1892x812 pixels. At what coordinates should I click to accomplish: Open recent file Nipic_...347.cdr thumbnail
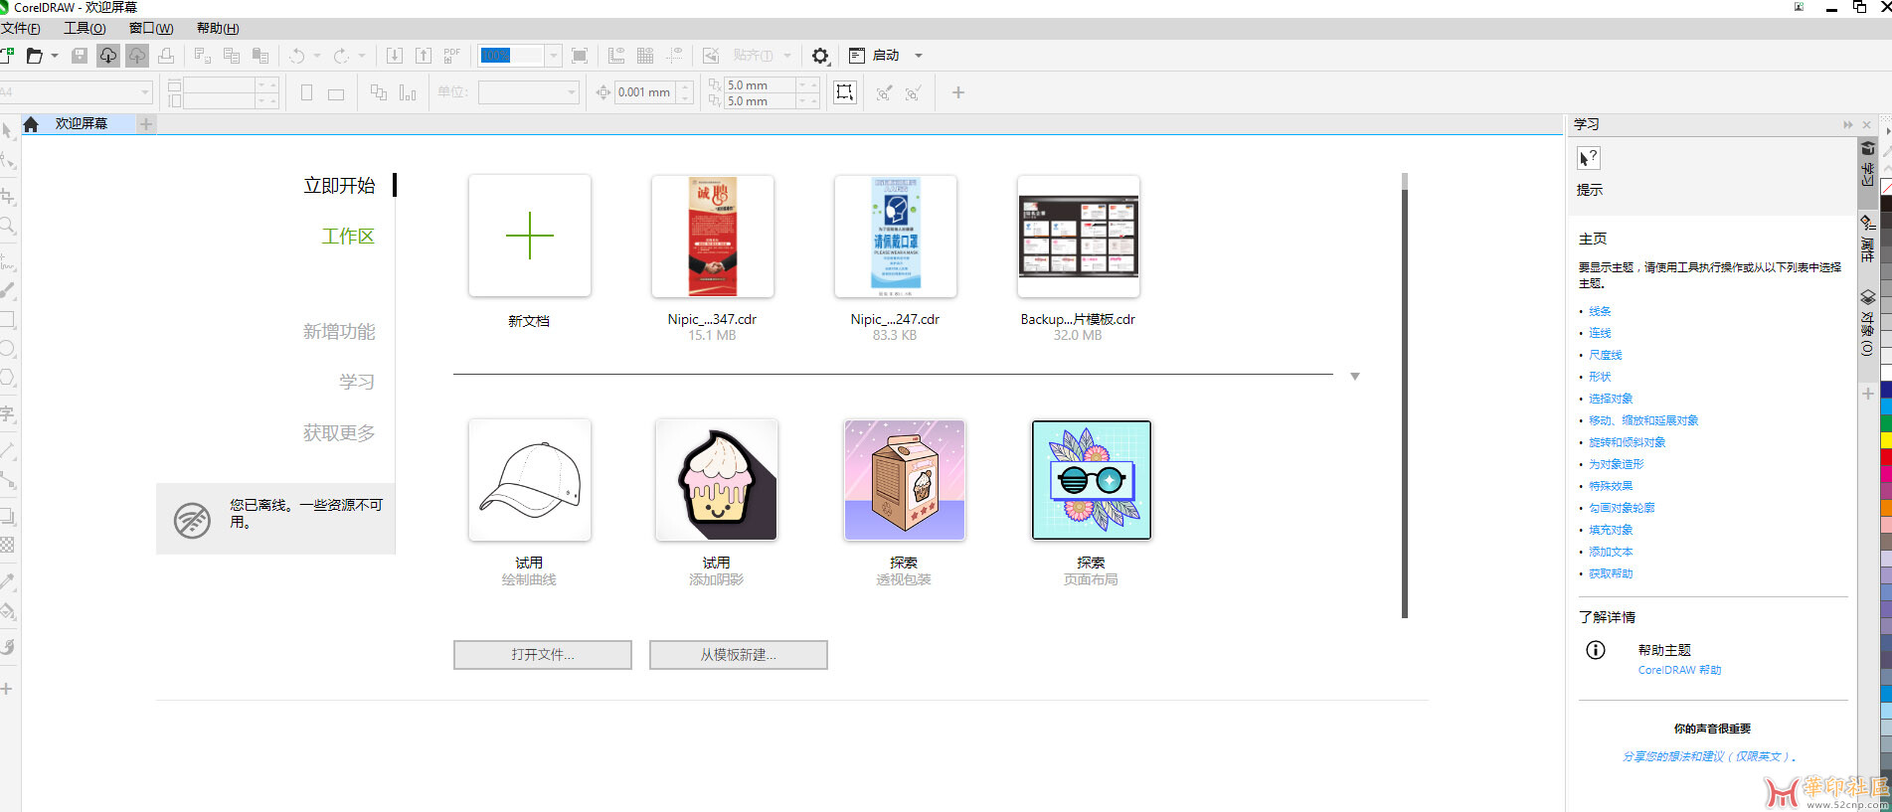[713, 237]
